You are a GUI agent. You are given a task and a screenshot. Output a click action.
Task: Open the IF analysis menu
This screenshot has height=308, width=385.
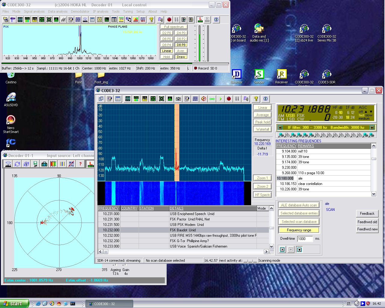click(x=100, y=11)
